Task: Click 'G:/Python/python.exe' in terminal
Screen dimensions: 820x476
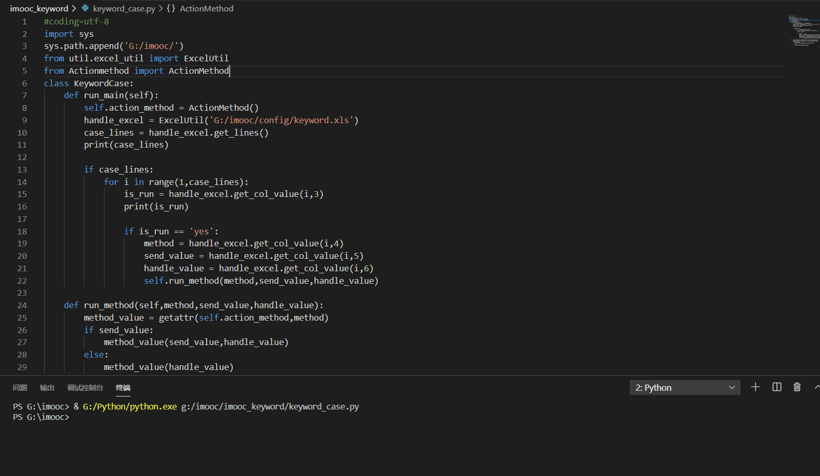Action: (x=130, y=406)
